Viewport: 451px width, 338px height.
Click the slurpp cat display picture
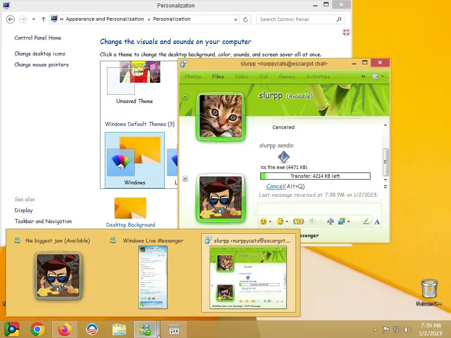(x=221, y=116)
